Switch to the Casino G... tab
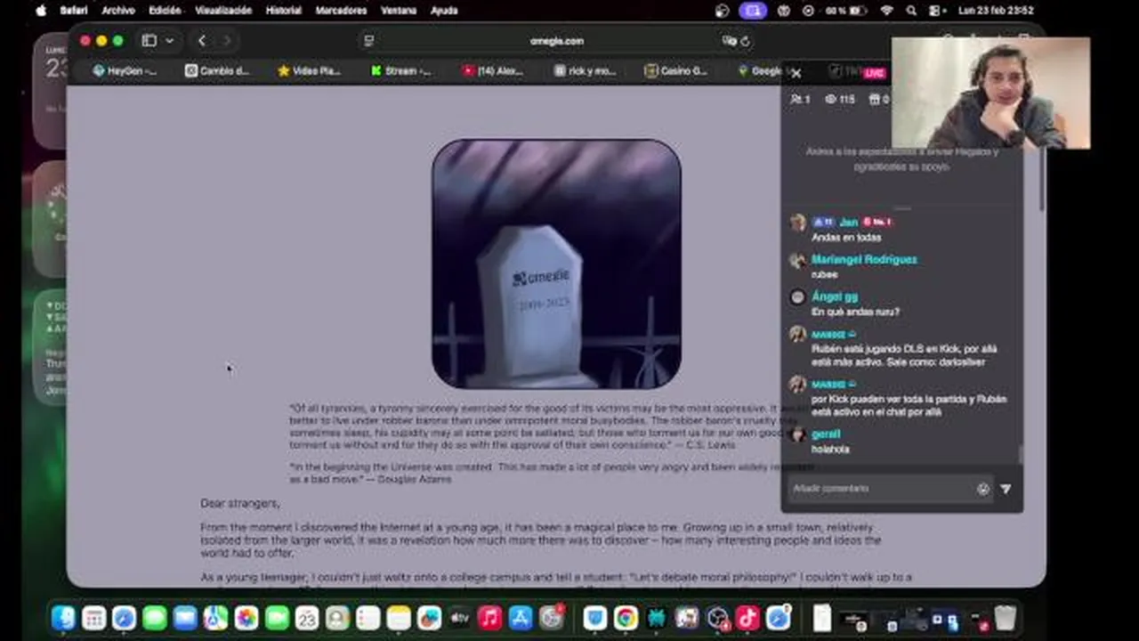Image resolution: width=1139 pixels, height=641 pixels. click(x=676, y=71)
